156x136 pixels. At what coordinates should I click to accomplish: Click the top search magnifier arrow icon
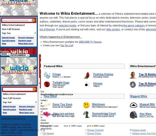click(33, 20)
